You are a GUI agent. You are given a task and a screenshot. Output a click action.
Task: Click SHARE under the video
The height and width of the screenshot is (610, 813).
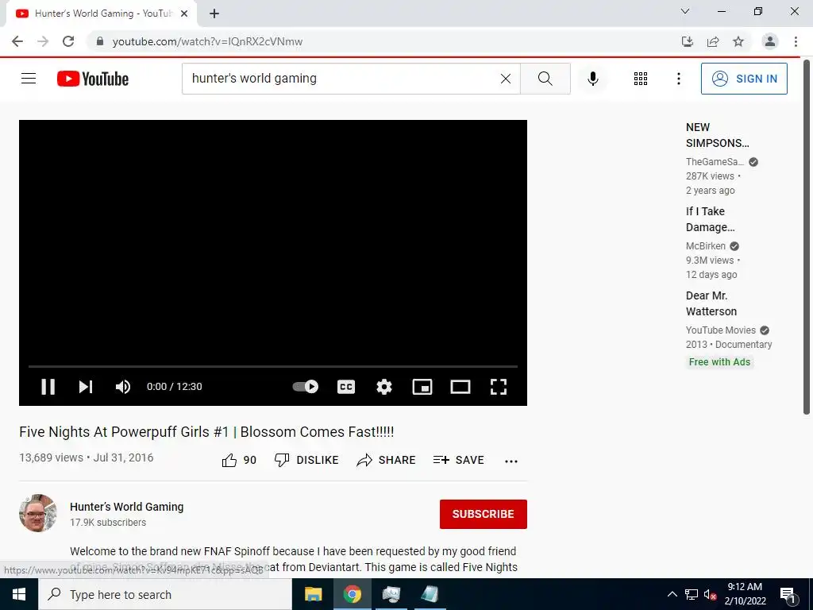click(x=387, y=460)
